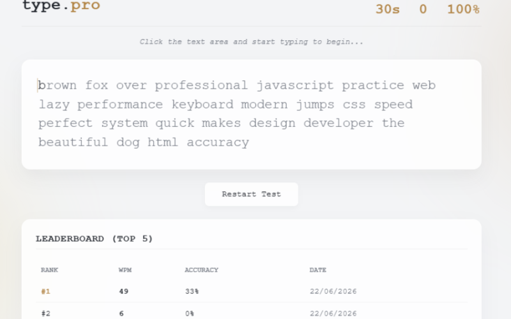Click the word "brown" in typing area

[57, 85]
